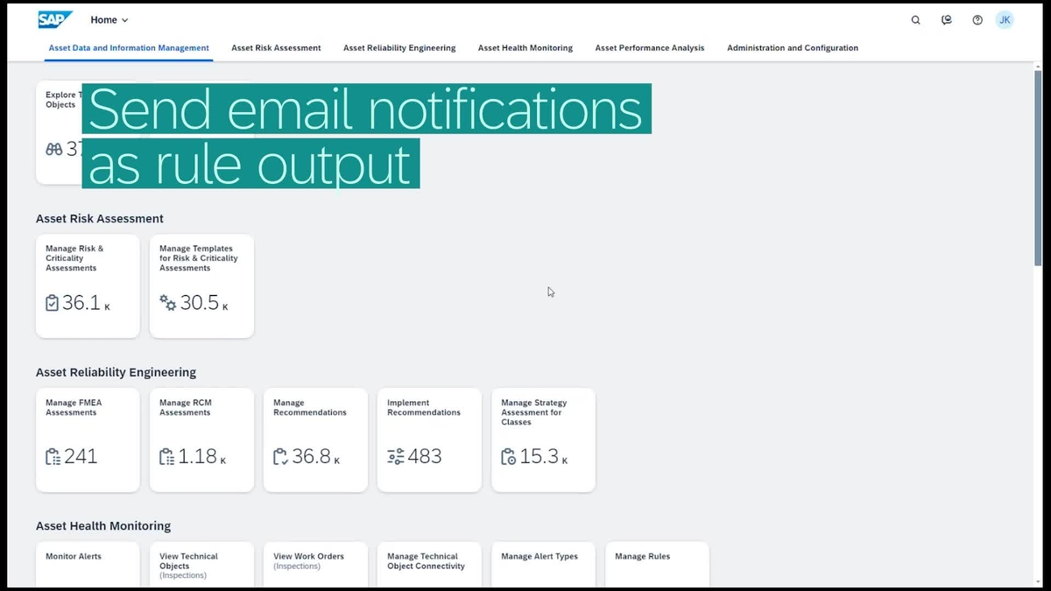
Task: Switch to Asset Reliability Engineering tab
Action: click(x=399, y=48)
